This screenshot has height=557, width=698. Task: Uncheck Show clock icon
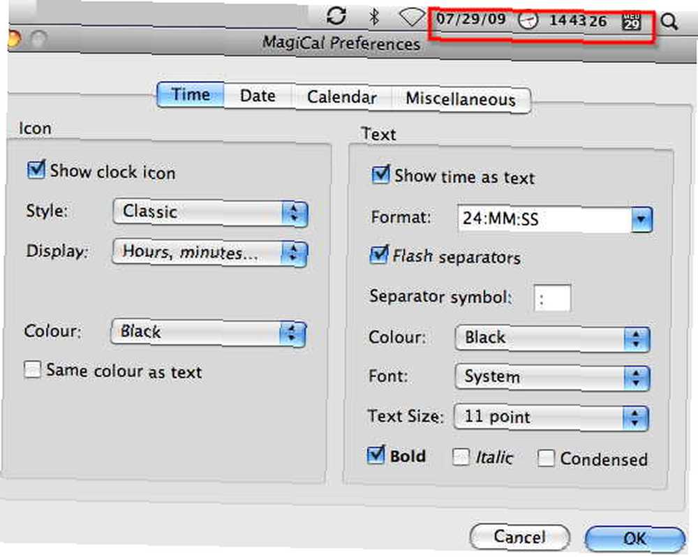[x=36, y=170]
